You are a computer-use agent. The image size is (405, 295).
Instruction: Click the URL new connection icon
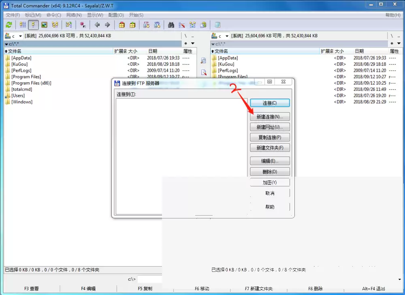click(x=157, y=25)
